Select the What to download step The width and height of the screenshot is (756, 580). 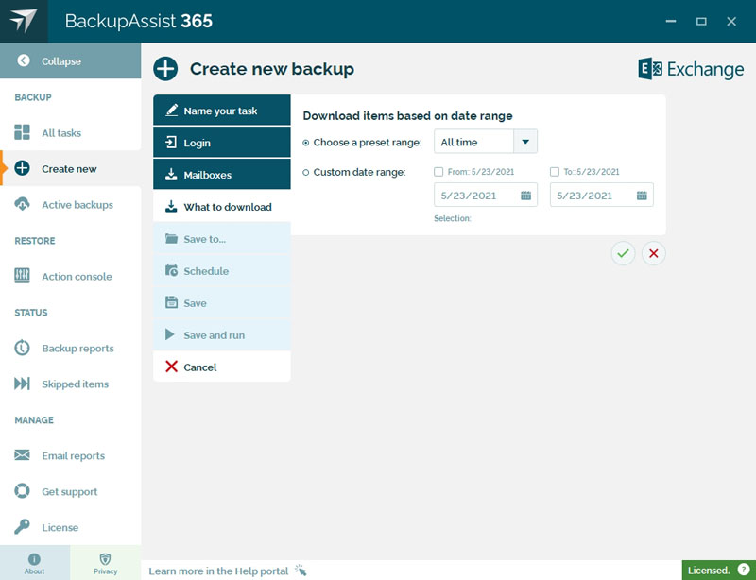pyautogui.click(x=222, y=207)
